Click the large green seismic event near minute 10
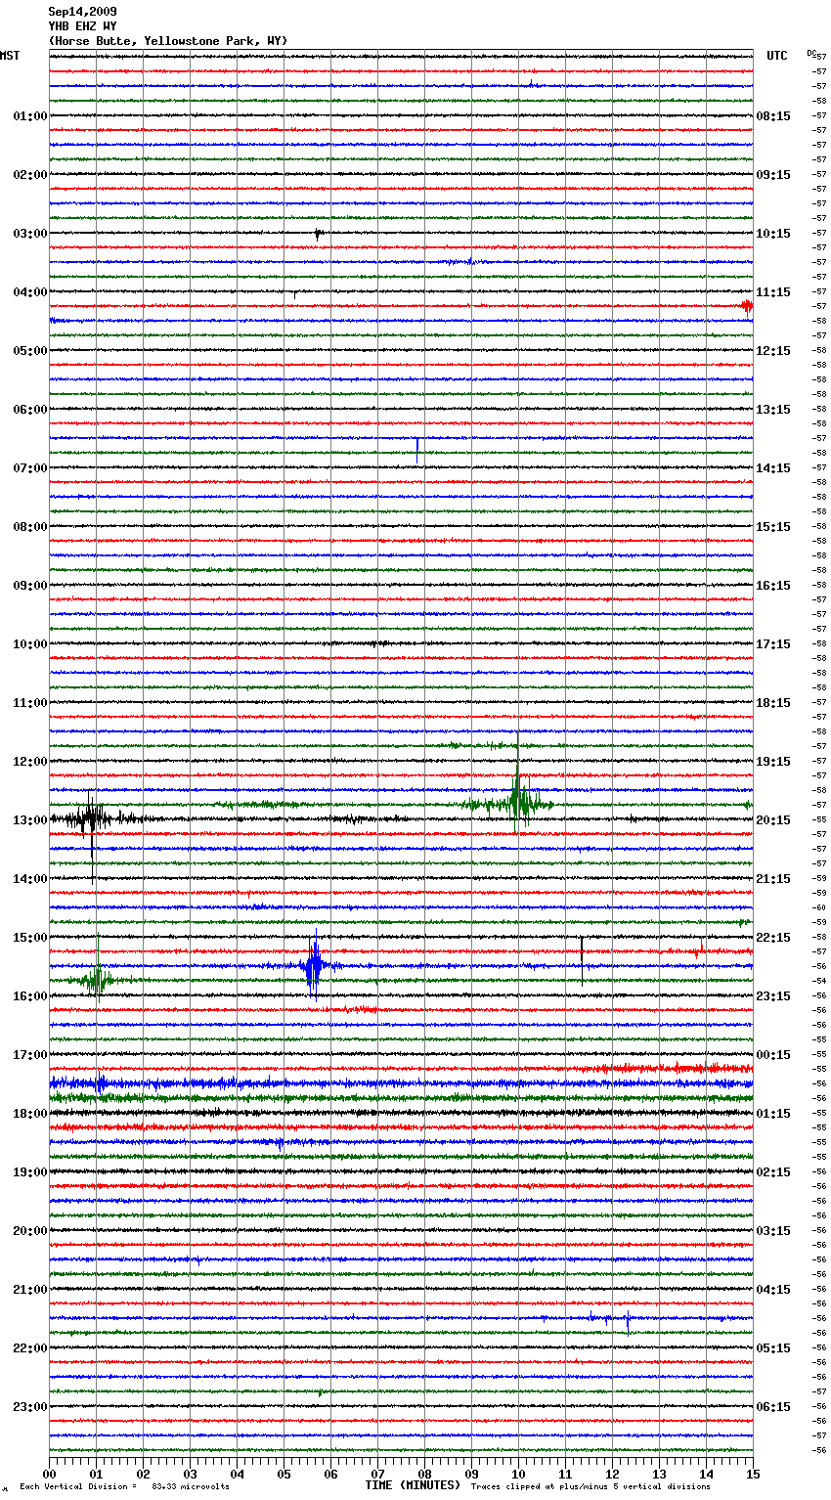Image resolution: width=831 pixels, height=1500 pixels. tap(516, 802)
